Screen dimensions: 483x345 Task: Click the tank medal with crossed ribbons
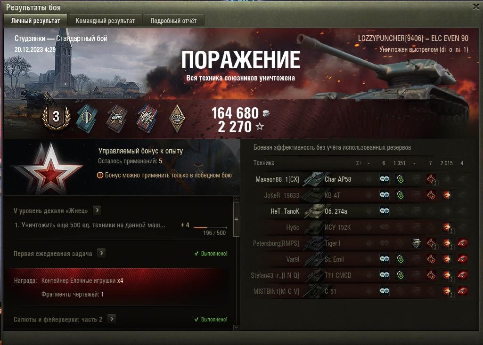pos(117,119)
